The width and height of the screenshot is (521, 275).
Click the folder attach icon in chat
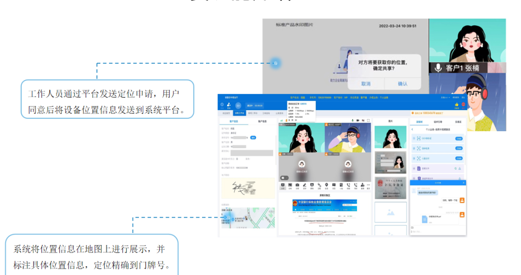tap(412, 228)
